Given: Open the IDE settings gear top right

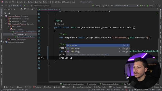Looking at the screenshot, I should pos(160,6).
